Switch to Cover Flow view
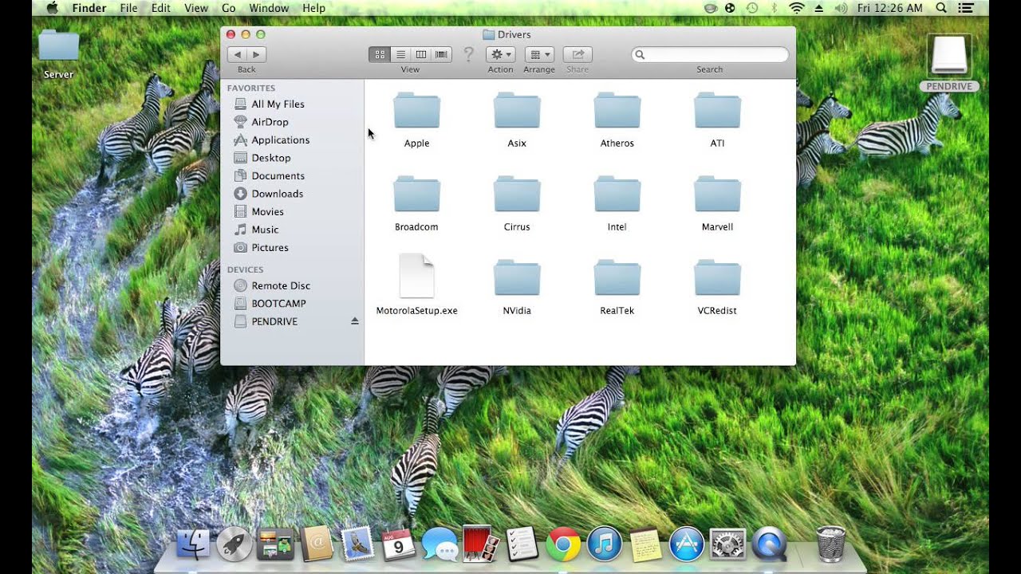 [x=441, y=54]
